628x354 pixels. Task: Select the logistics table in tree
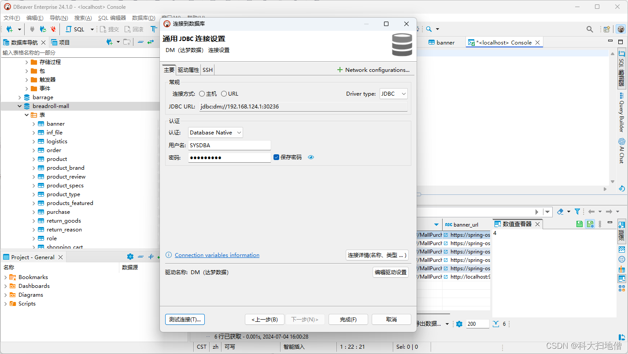[57, 142]
